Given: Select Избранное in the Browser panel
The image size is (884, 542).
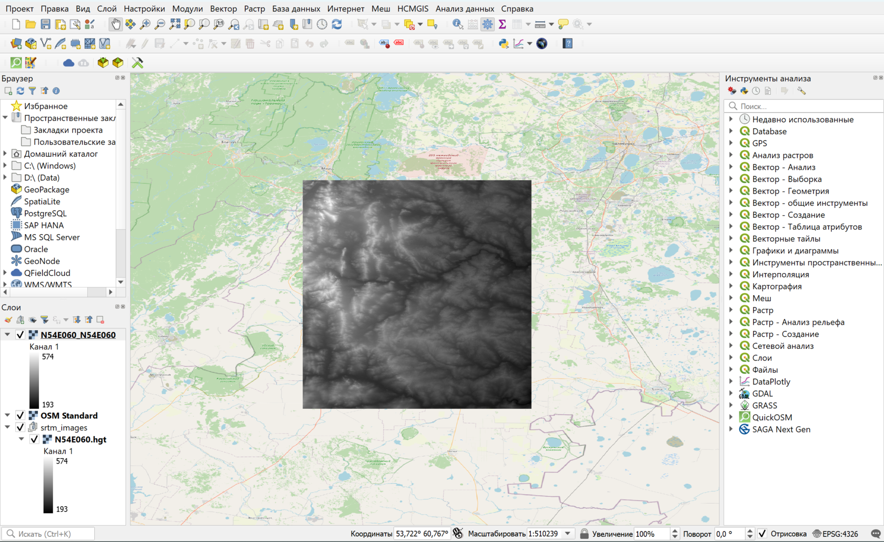Looking at the screenshot, I should click(46, 106).
